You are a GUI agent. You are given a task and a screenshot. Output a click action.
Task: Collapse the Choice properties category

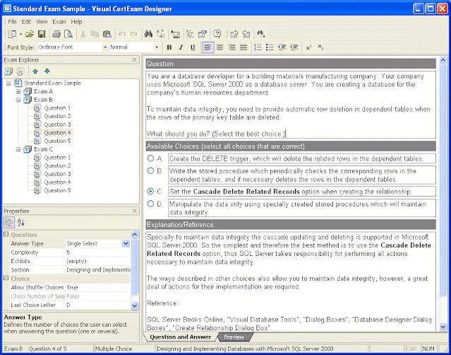6,278
